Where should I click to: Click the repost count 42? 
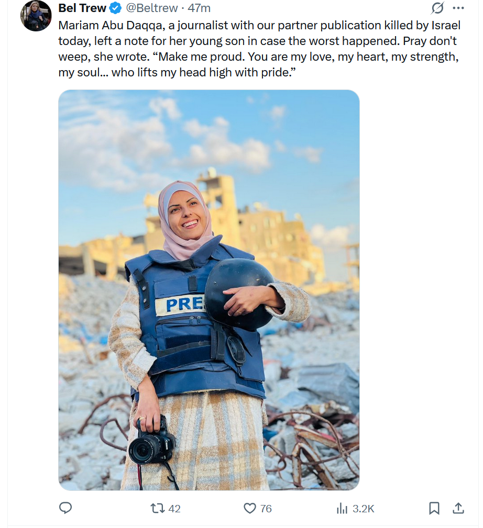(174, 508)
